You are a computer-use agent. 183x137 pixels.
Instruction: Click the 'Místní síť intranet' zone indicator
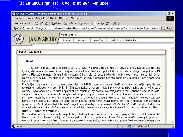click(x=140, y=126)
